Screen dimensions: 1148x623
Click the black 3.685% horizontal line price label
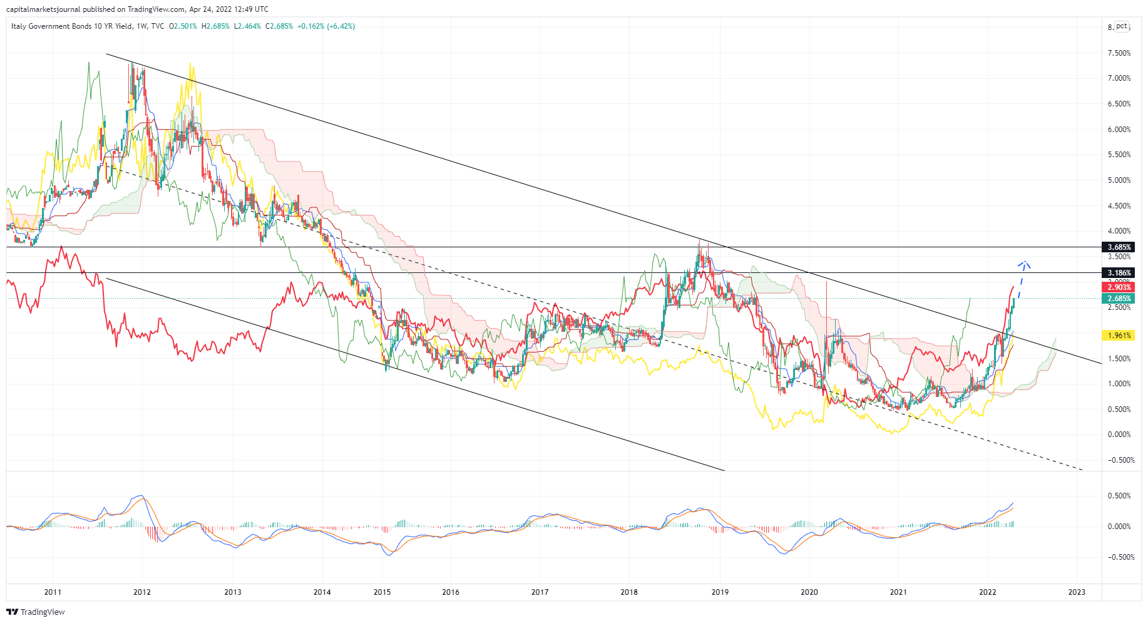(x=1119, y=247)
